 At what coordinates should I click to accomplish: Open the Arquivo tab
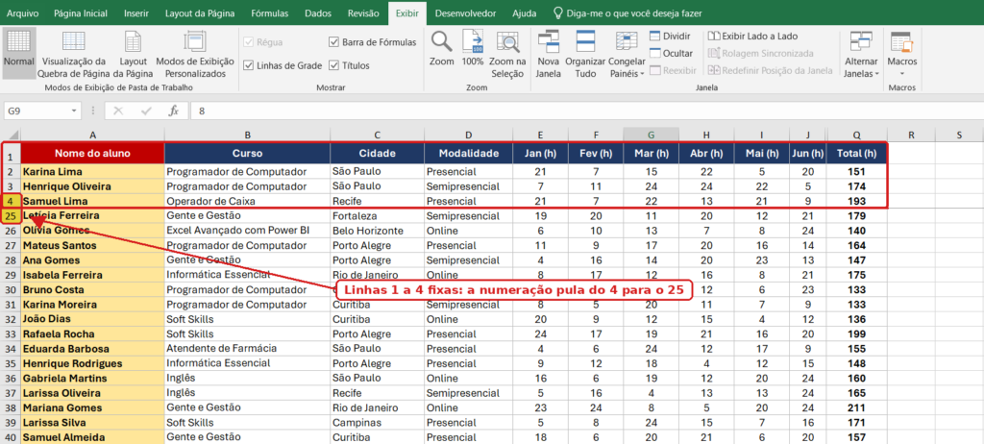[x=22, y=13]
